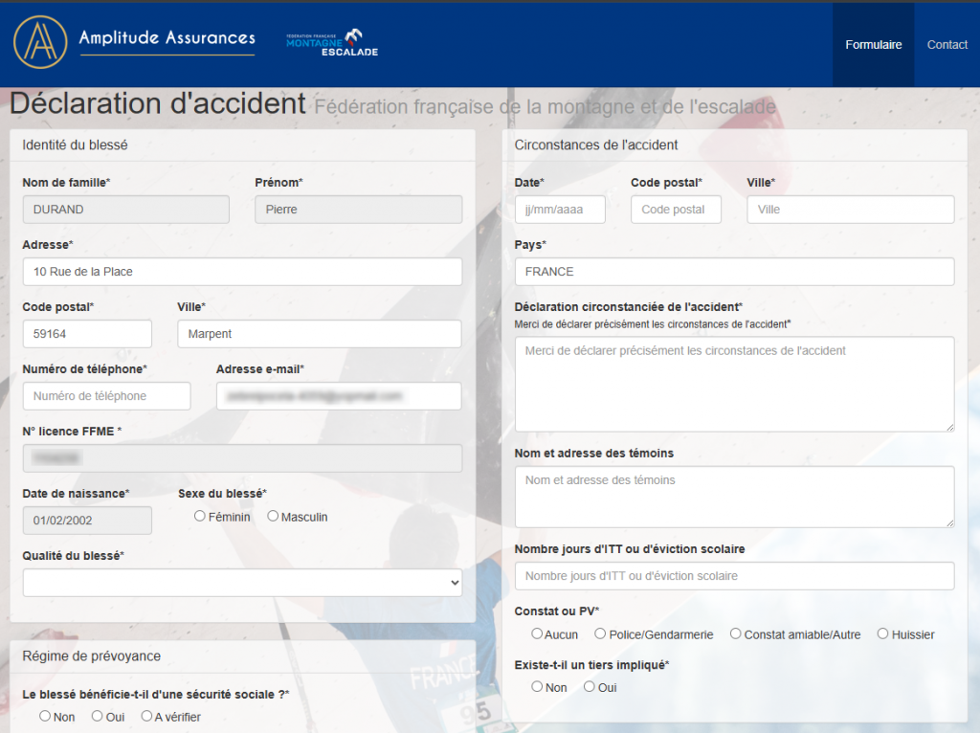The height and width of the screenshot is (733, 980).
Task: Click the Ville field containing Marpent
Action: [x=320, y=334]
